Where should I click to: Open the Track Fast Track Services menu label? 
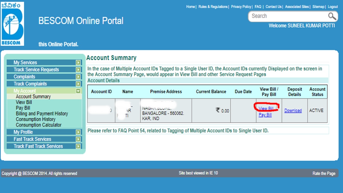point(38,146)
